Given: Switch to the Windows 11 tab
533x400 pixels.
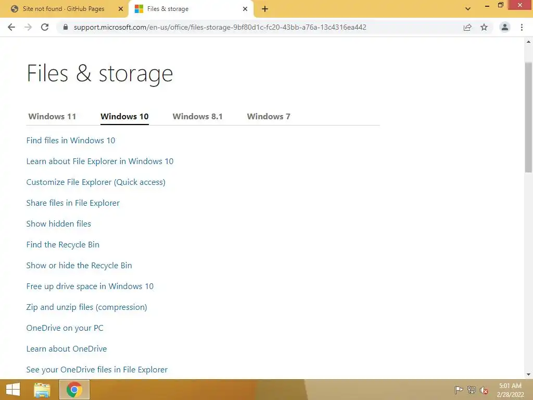Looking at the screenshot, I should (52, 116).
